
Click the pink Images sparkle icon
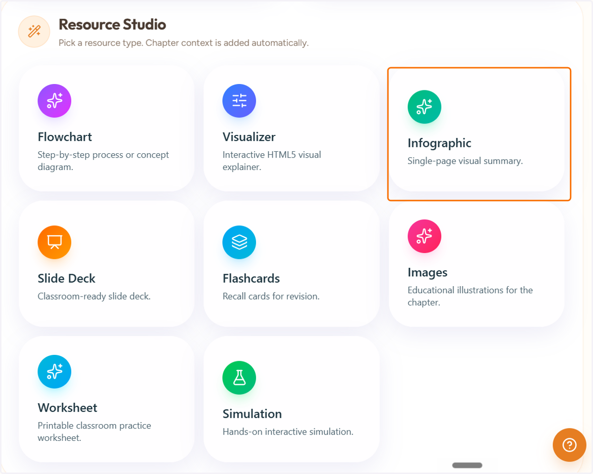(x=424, y=236)
